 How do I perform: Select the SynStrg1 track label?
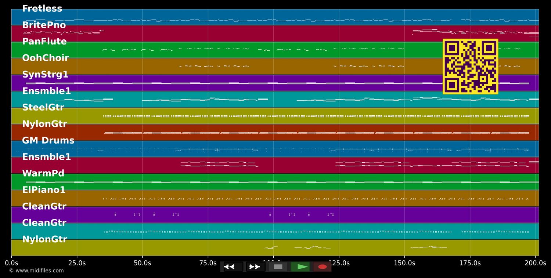point(45,75)
